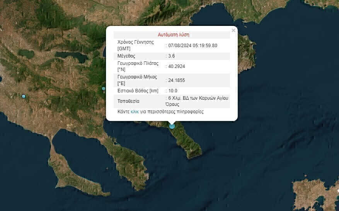Click the Εστιακό Βάθος [km] label
This screenshot has width=339, height=211.
coord(138,91)
